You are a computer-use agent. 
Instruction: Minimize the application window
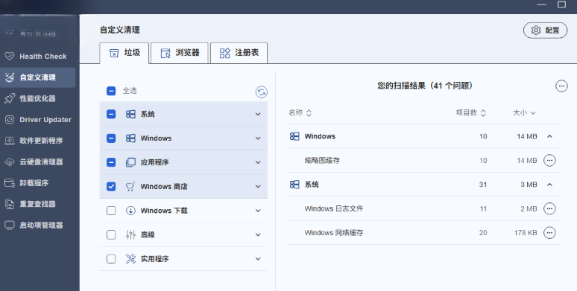click(541, 4)
